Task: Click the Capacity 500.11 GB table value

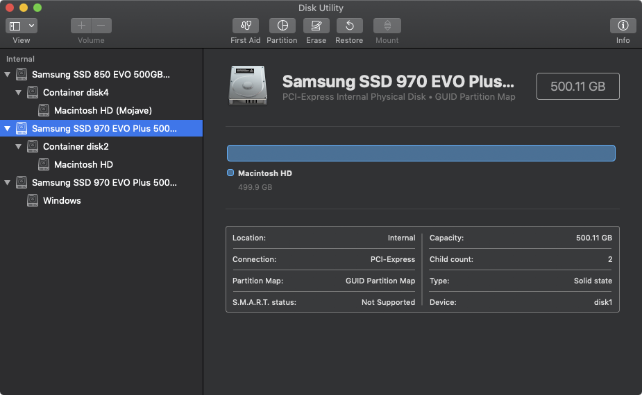Action: pos(593,238)
